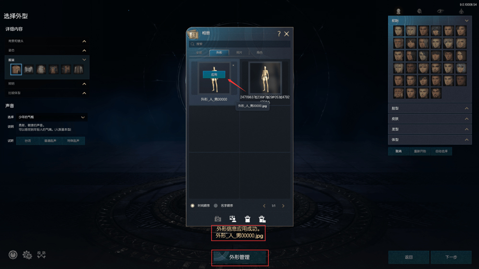Click the album search field

click(x=240, y=44)
